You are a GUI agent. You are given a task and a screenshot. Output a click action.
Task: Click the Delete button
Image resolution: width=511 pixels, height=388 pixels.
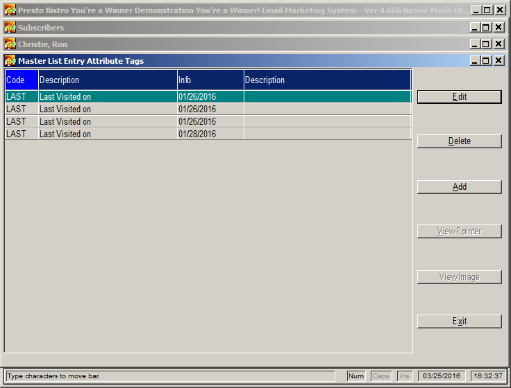coord(459,141)
